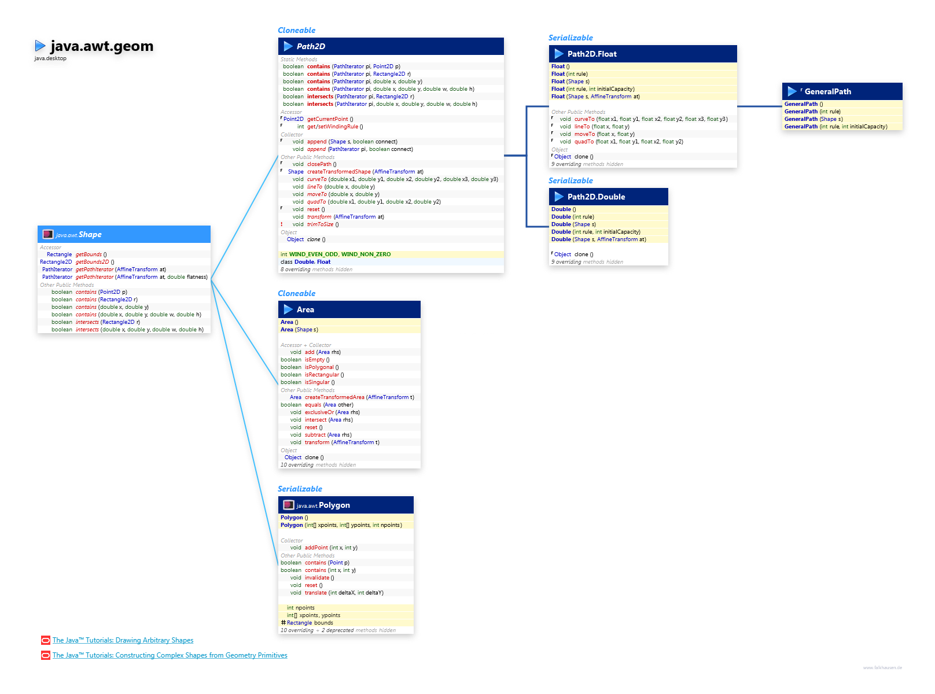Click the java.awt.geom package arrow icon
The height and width of the screenshot is (694, 935).
(x=41, y=46)
